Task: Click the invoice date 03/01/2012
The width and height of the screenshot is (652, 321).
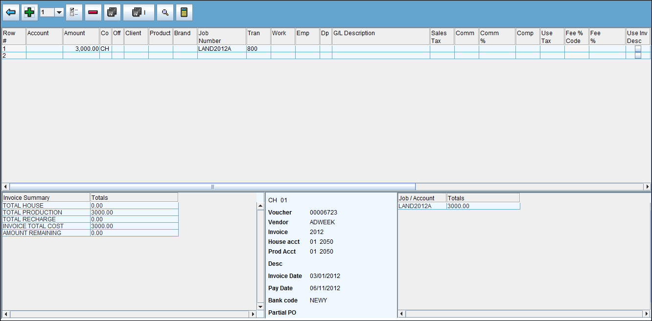Action: click(x=325, y=276)
